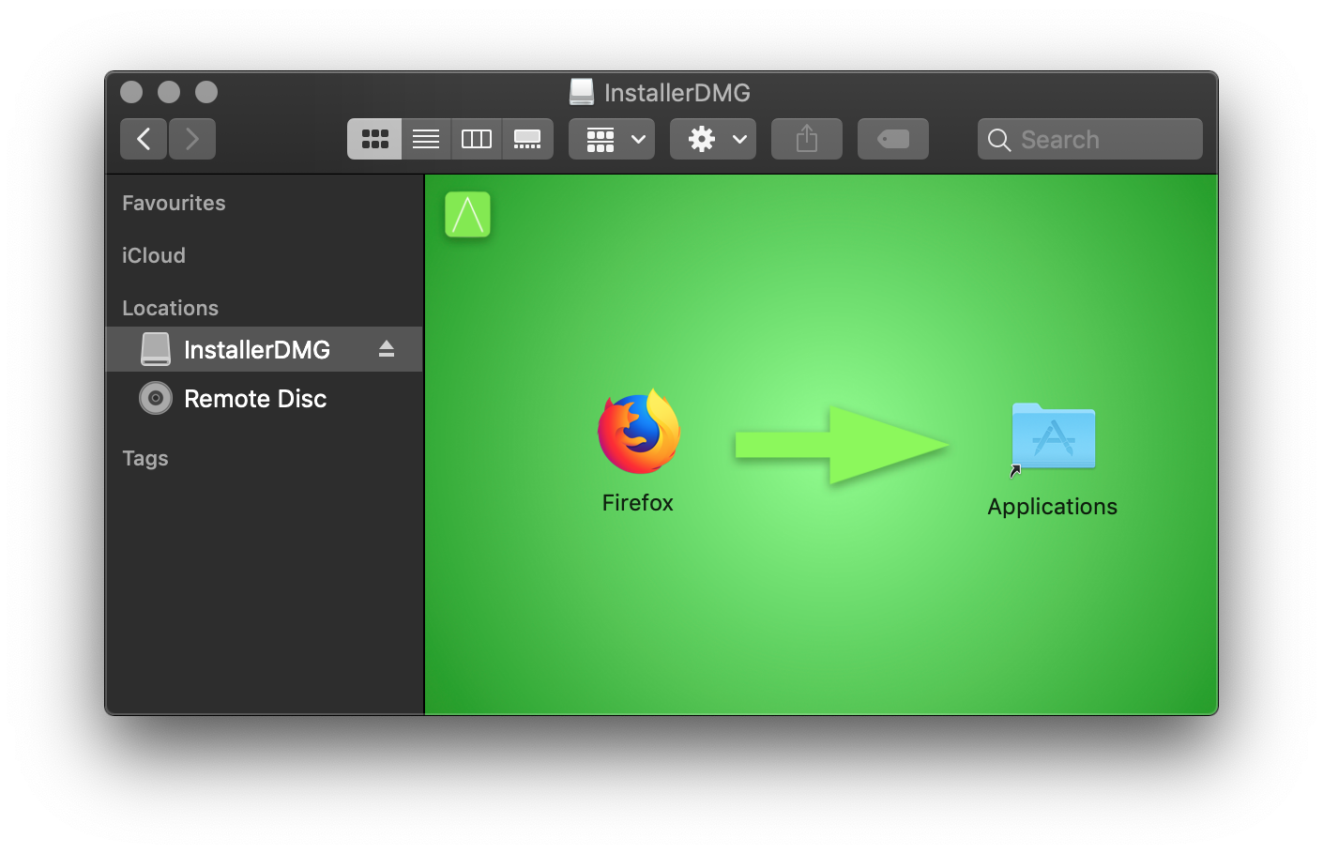
Task: Select InstallerDMG in the sidebar
Action: (256, 349)
